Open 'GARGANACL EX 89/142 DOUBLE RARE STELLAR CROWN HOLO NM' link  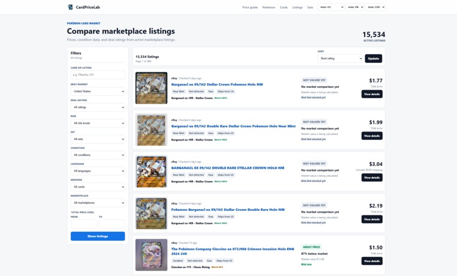(x=227, y=168)
